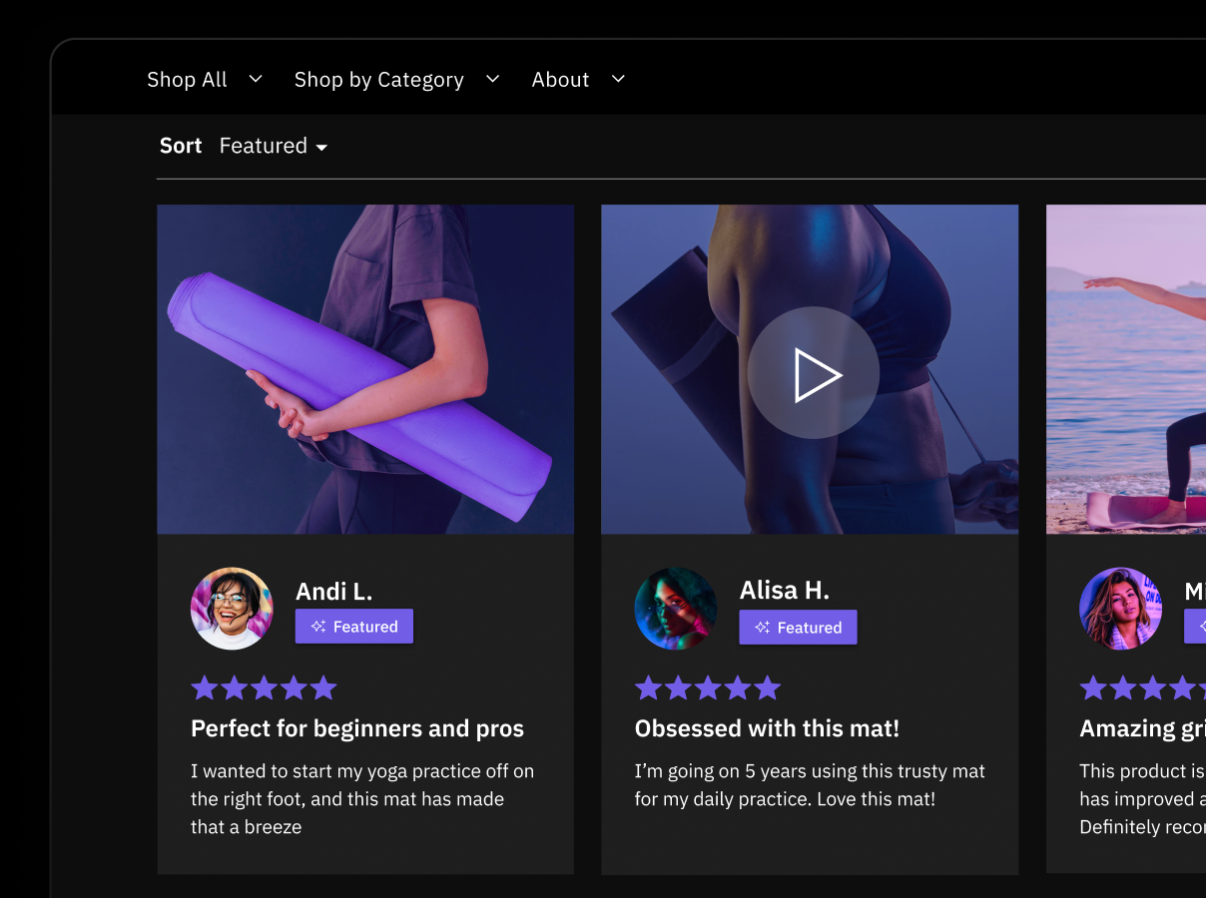Click the second star in Alisa H.'s rating
This screenshot has height=898, width=1206.
678,686
